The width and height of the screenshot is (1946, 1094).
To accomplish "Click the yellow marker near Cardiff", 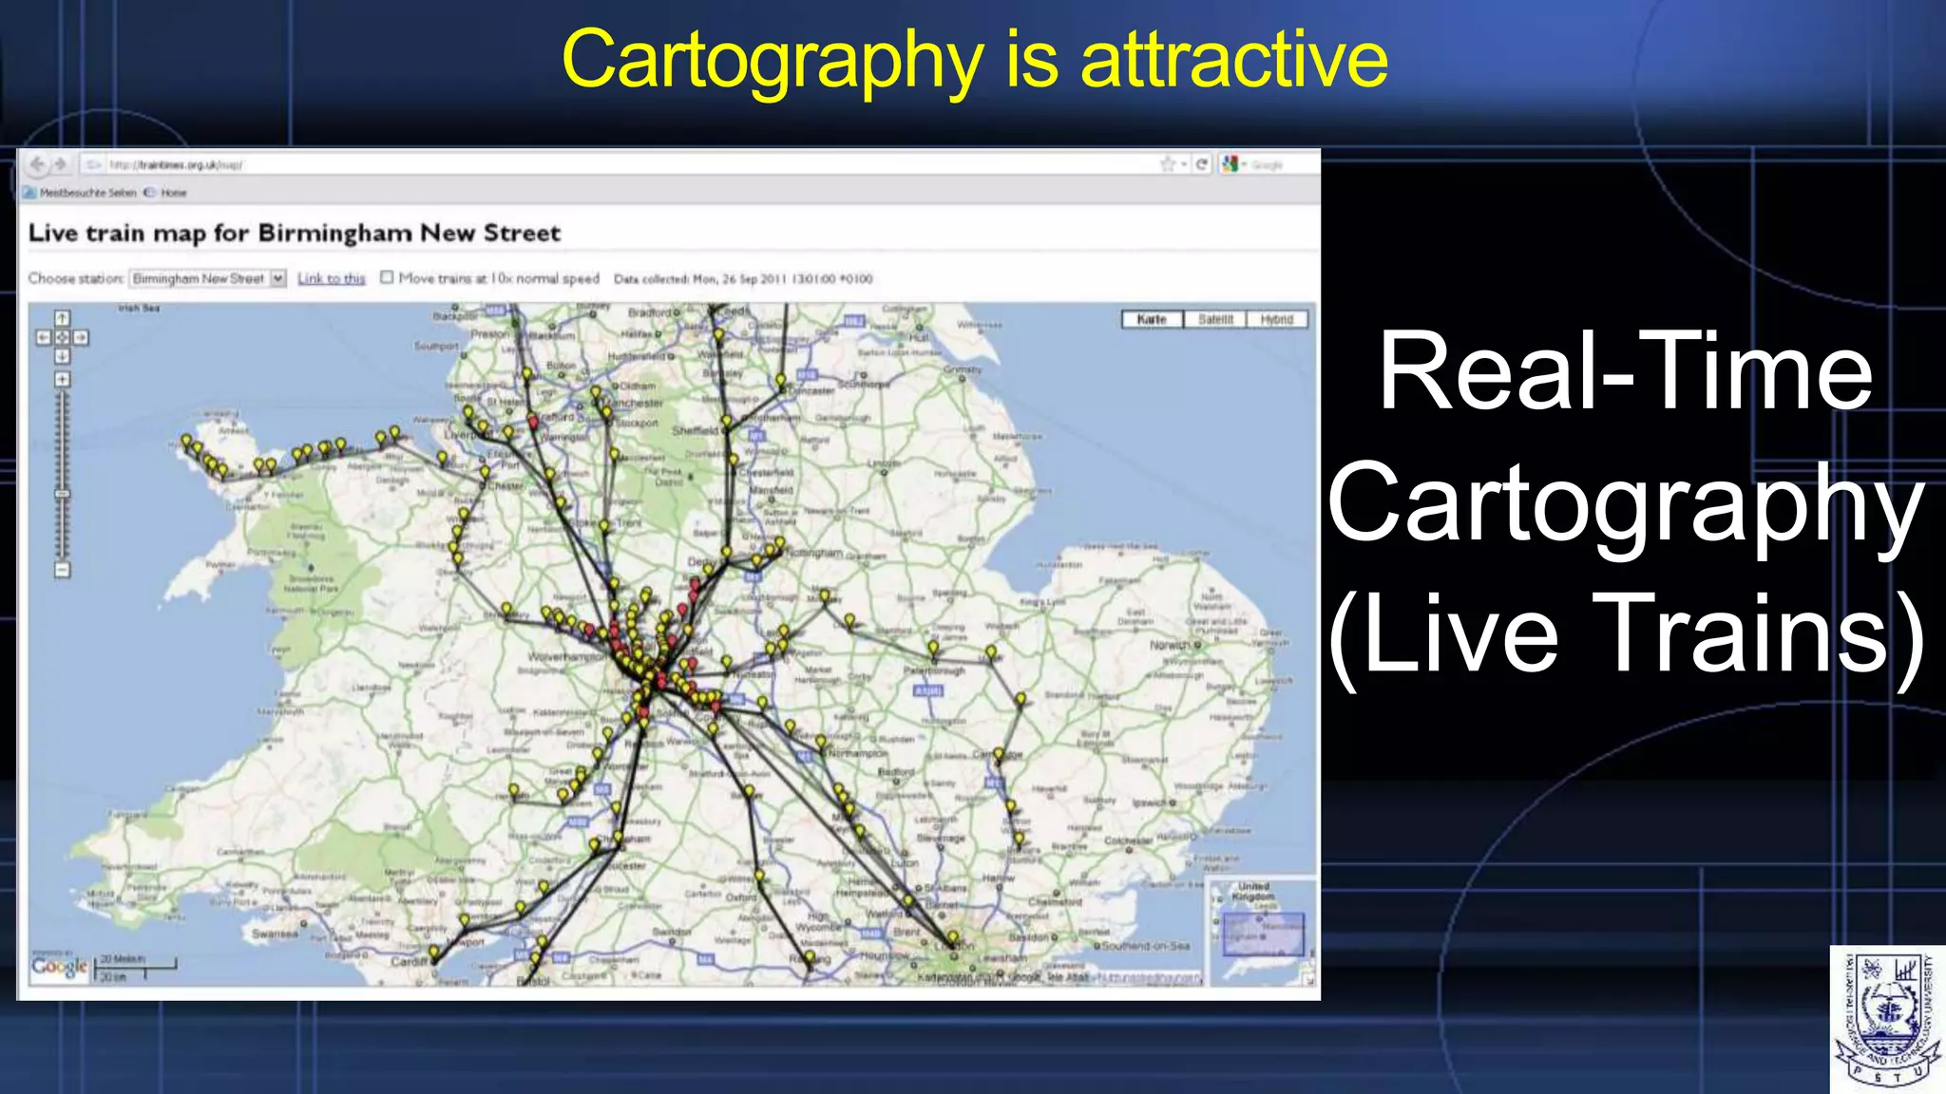I will 434,952.
